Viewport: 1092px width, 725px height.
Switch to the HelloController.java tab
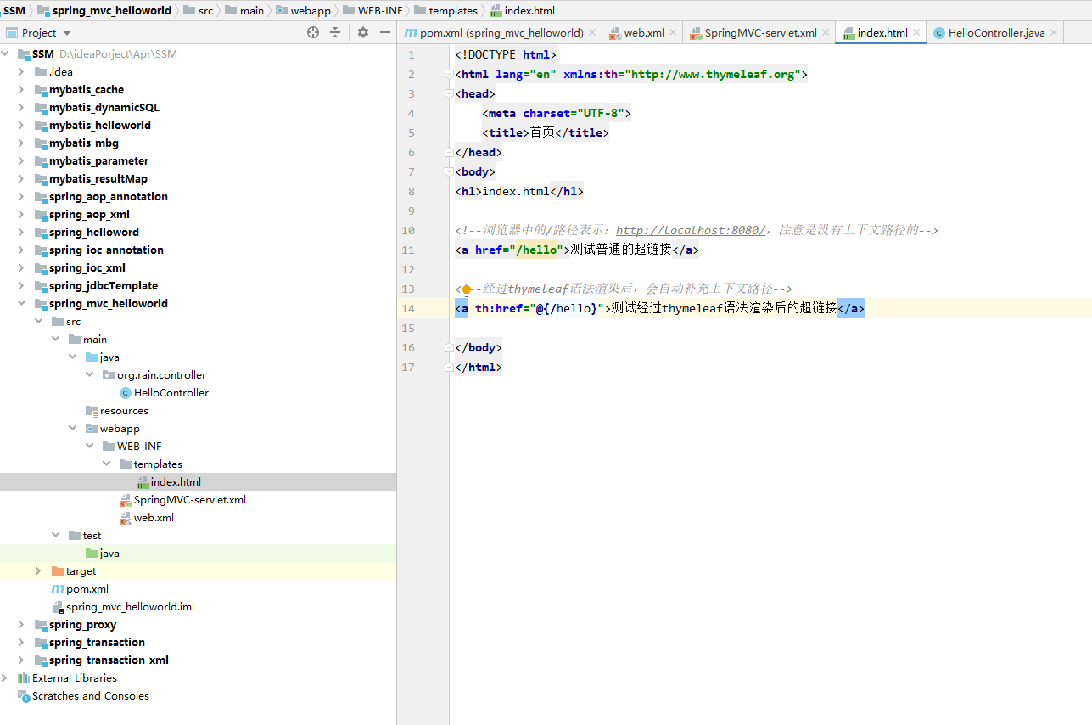click(996, 33)
